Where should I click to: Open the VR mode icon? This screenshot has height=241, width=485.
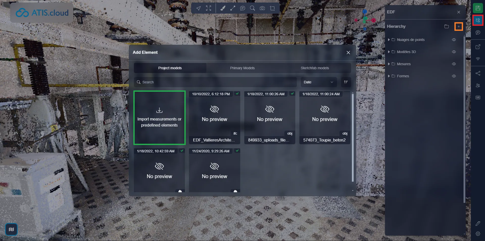pos(478,98)
